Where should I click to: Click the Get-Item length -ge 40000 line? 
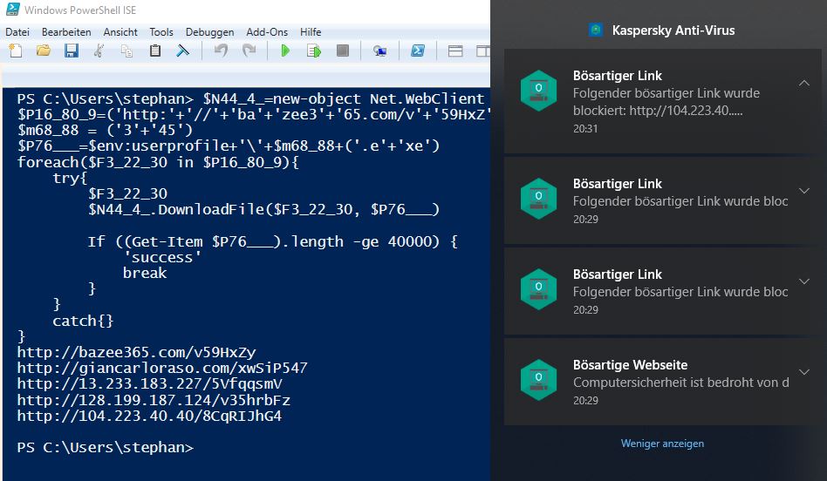coord(273,242)
